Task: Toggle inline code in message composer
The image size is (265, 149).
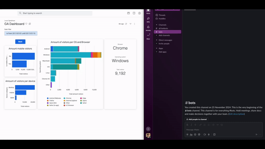Action: point(218,125)
